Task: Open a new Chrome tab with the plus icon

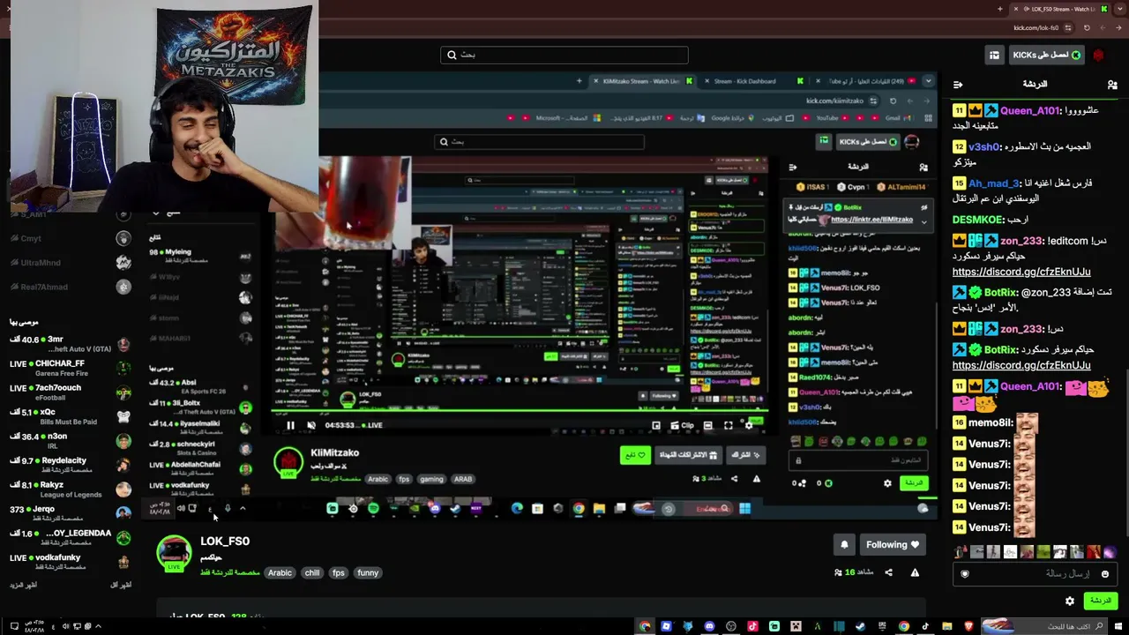Action: pyautogui.click(x=1000, y=9)
